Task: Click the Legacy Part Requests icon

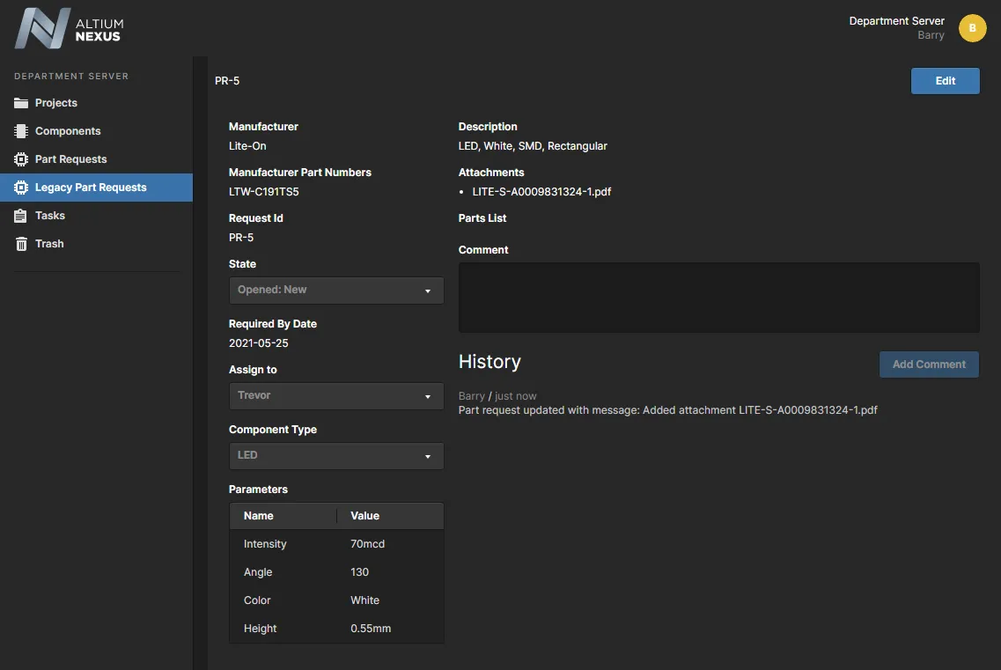Action: 21,188
